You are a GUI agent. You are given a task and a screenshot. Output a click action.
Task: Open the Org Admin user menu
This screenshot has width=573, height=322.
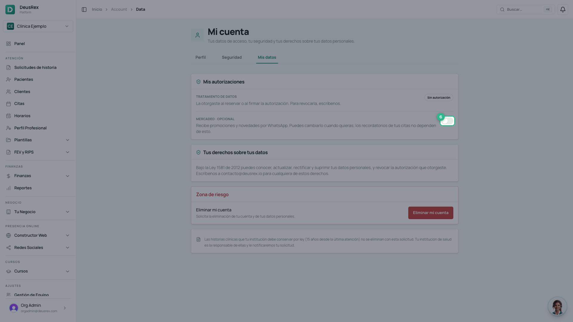(x=38, y=308)
